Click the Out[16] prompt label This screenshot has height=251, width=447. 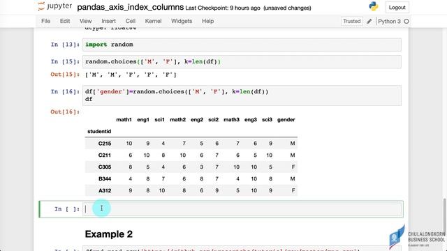pos(65,112)
